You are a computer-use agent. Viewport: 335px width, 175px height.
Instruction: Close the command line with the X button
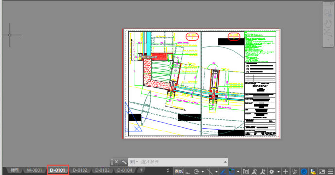click(117, 162)
